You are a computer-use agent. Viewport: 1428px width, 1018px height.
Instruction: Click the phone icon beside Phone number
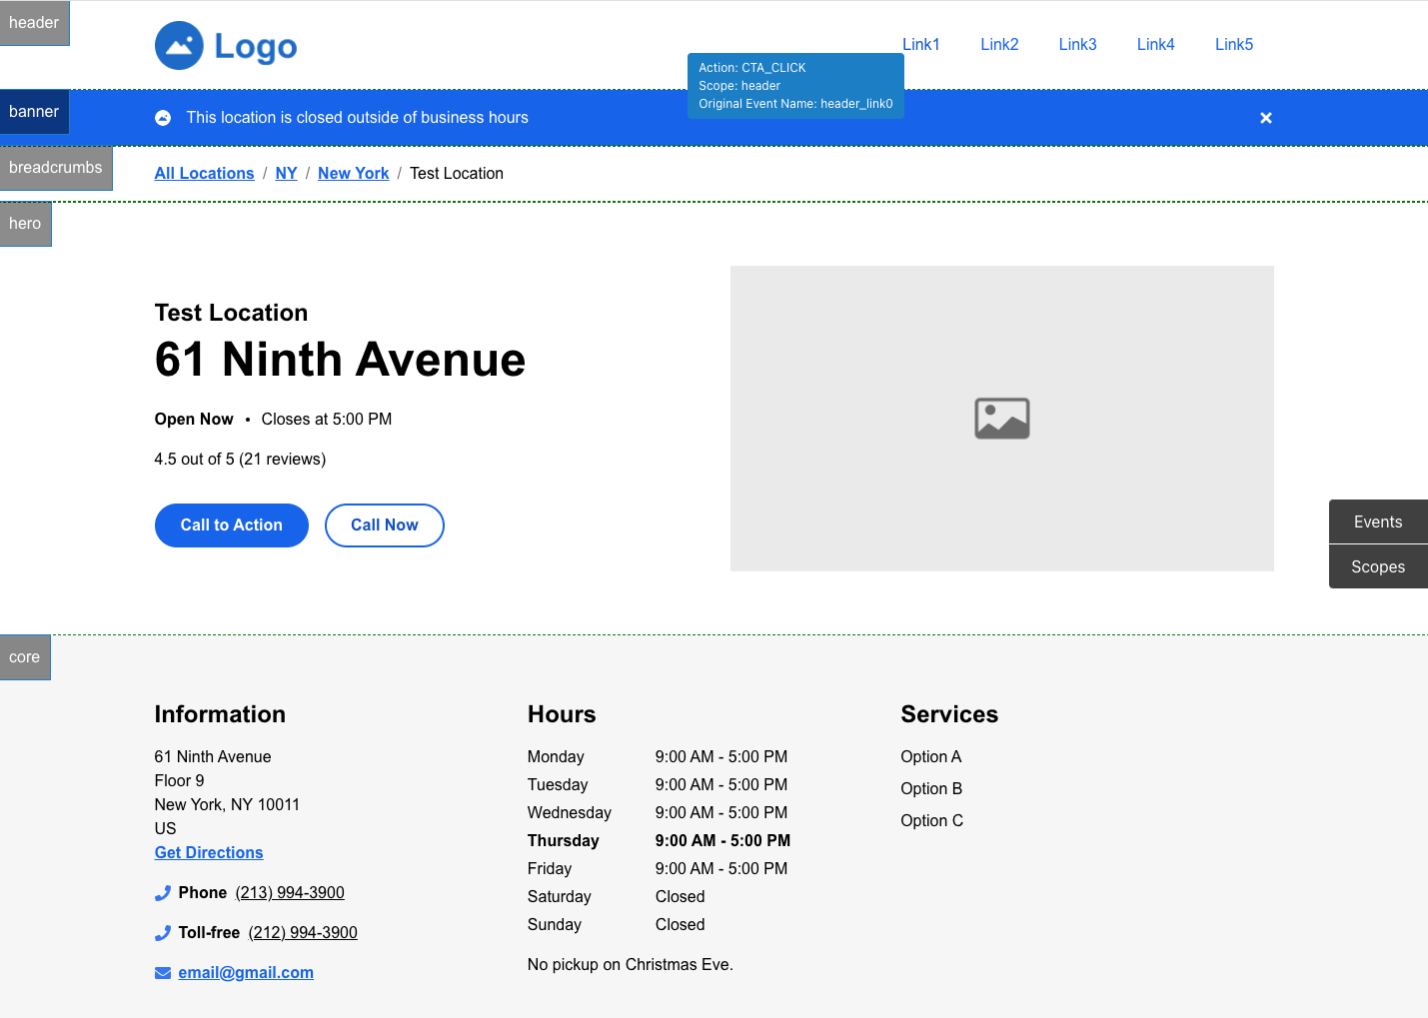(x=163, y=893)
